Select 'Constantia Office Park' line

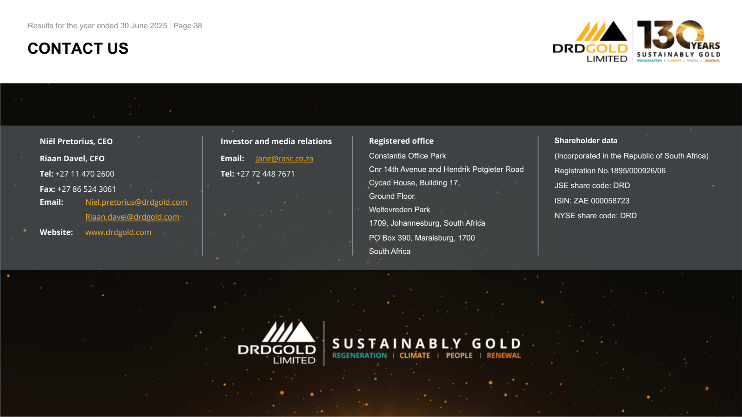407,156
